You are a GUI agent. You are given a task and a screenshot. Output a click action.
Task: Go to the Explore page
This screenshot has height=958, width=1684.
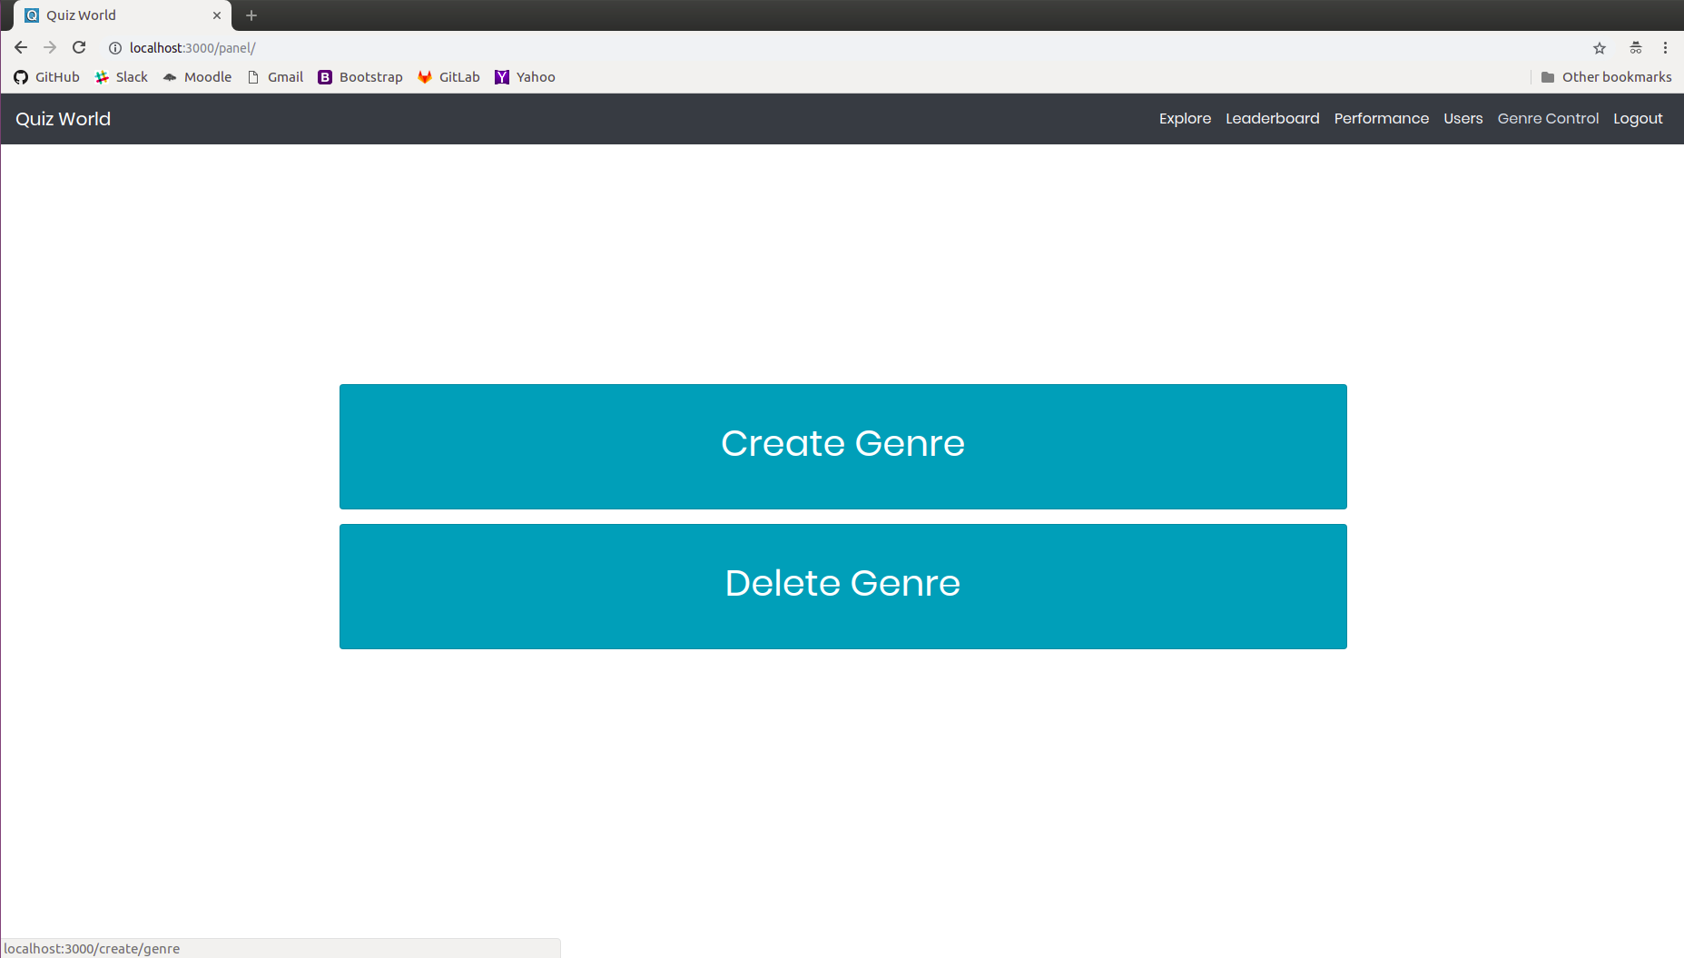click(x=1185, y=119)
